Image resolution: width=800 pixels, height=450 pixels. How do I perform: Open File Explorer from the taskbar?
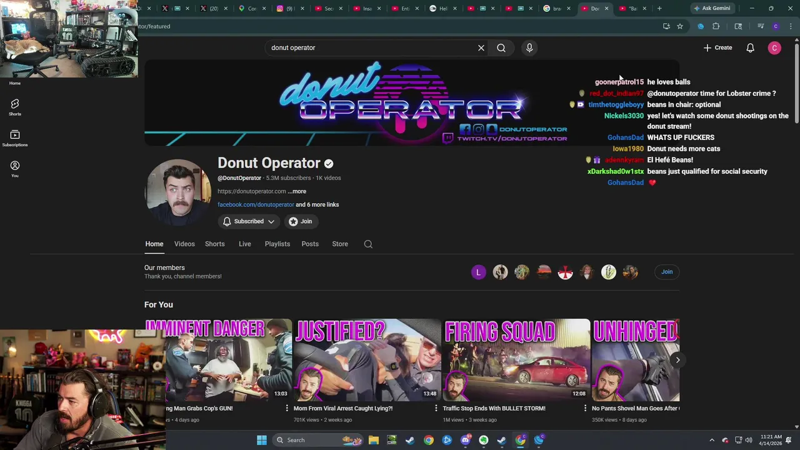tap(373, 440)
